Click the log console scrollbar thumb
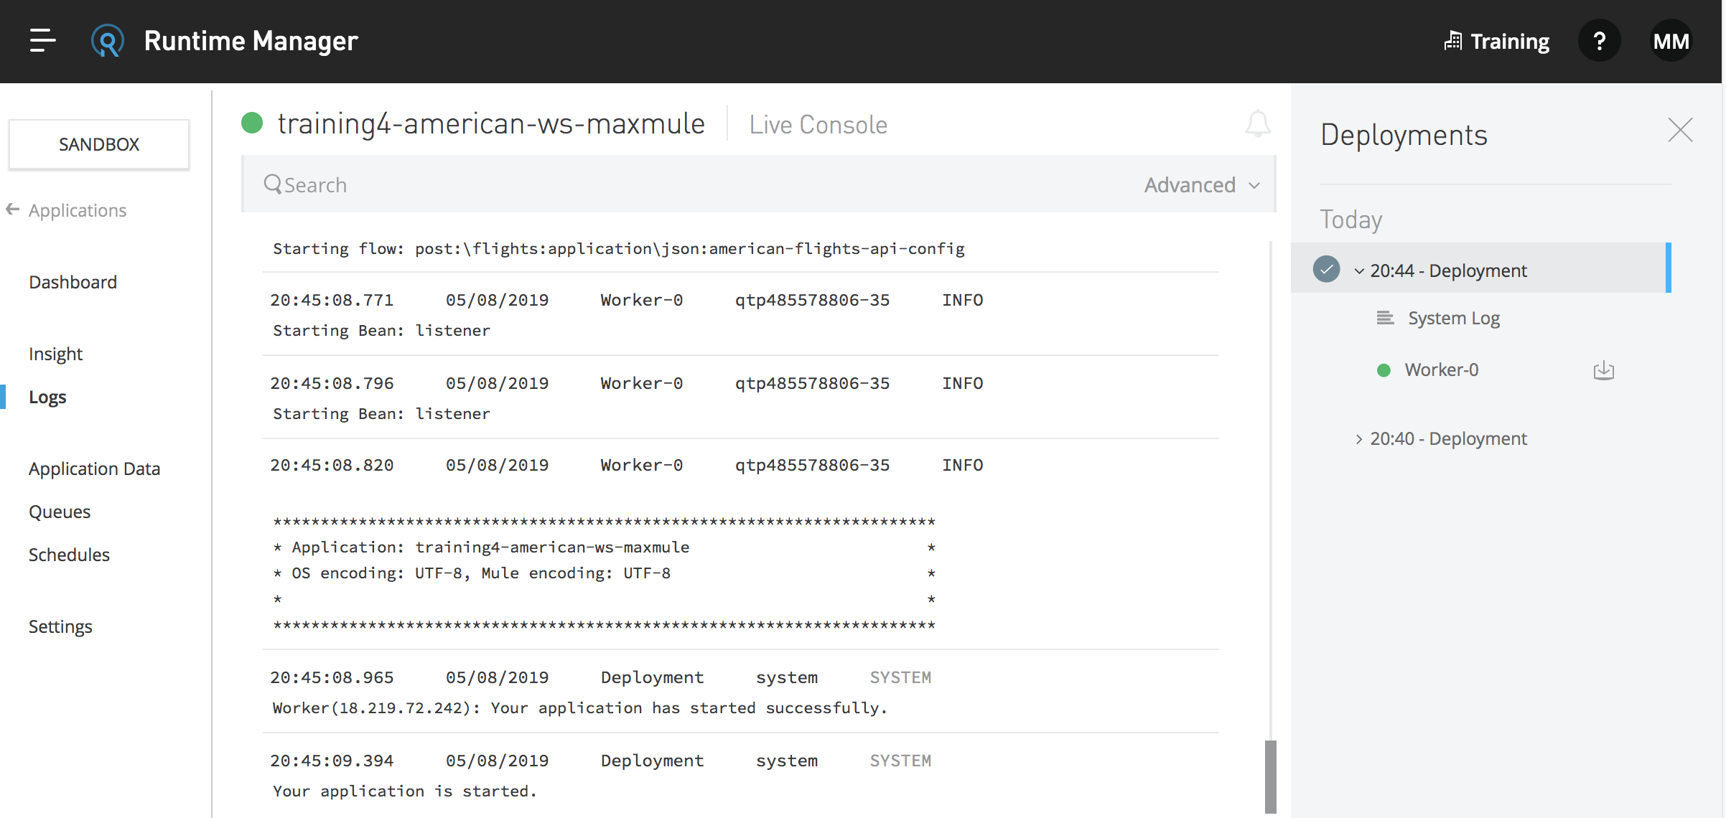Image resolution: width=1726 pixels, height=818 pixels. (x=1270, y=776)
